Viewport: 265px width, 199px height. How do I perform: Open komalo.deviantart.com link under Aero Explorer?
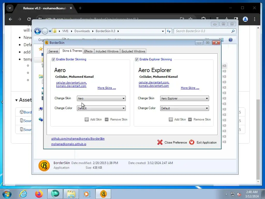[154, 86]
